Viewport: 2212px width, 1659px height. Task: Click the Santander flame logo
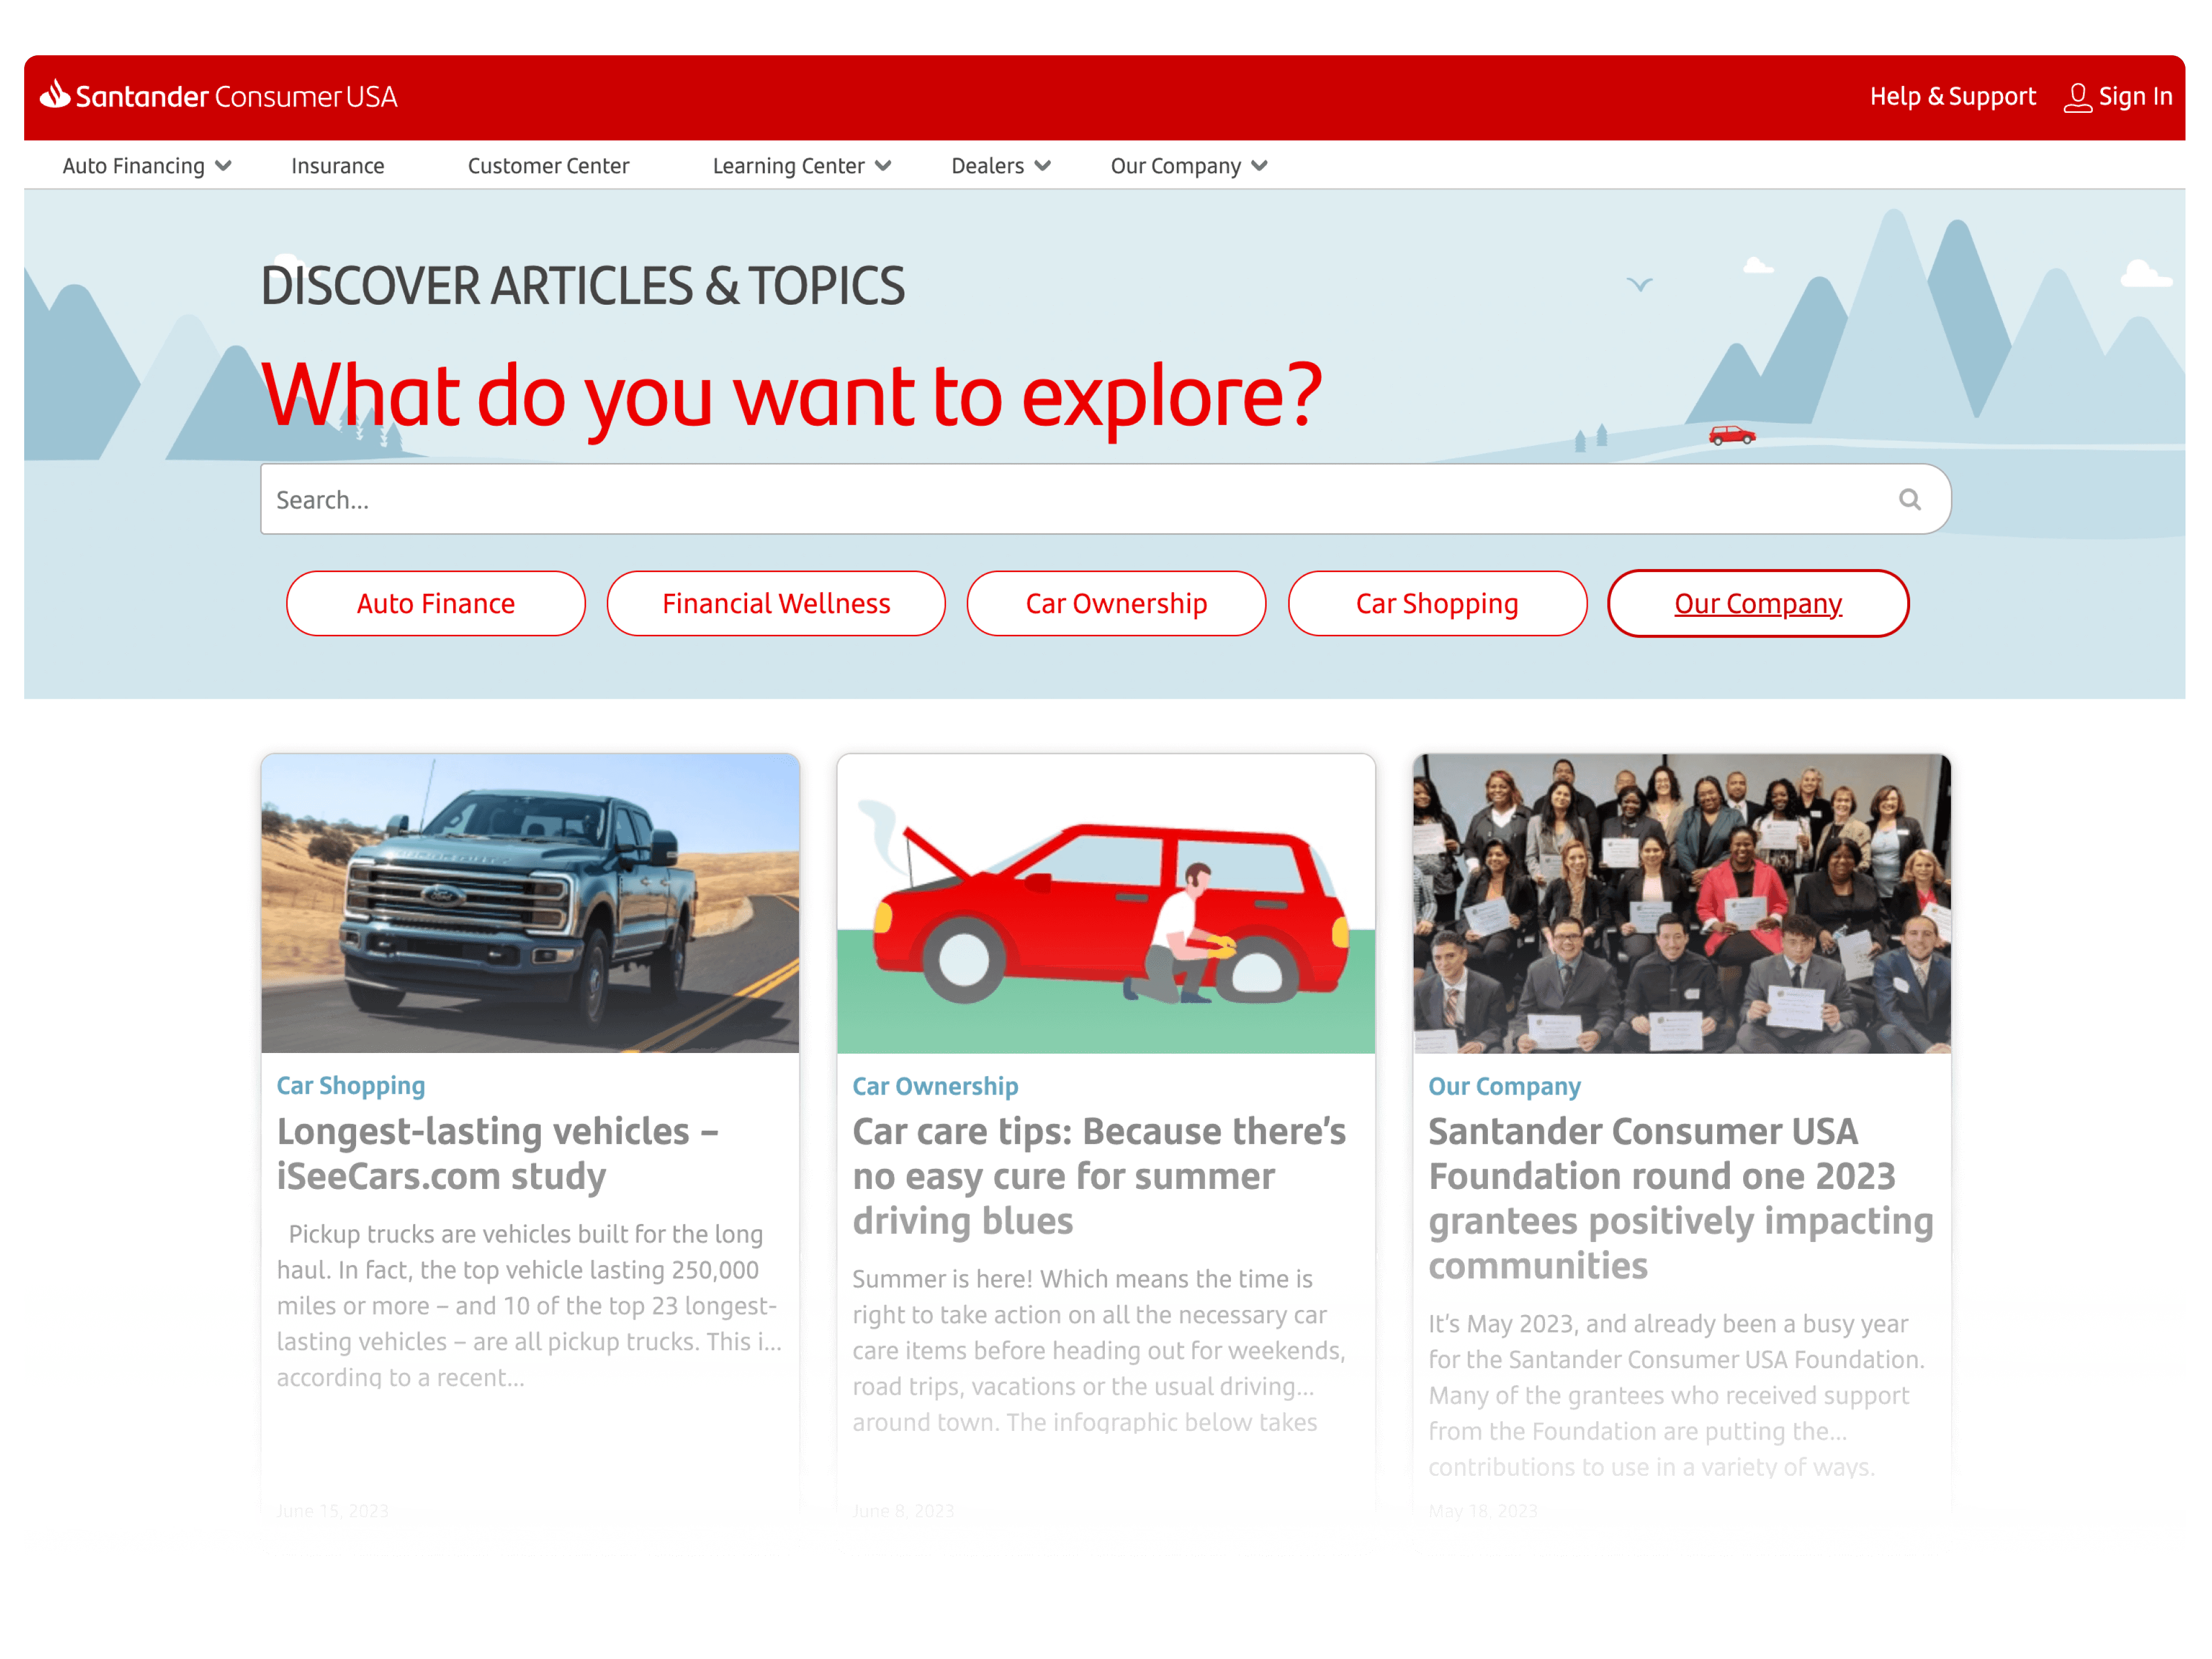pos(55,94)
